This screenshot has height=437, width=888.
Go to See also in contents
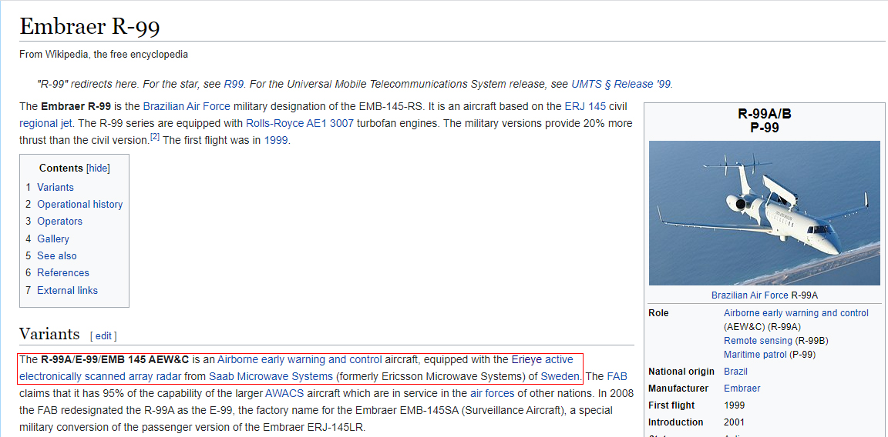click(56, 255)
